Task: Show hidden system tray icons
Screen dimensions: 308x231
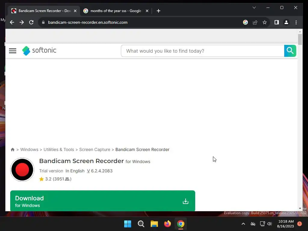Action: click(243, 224)
